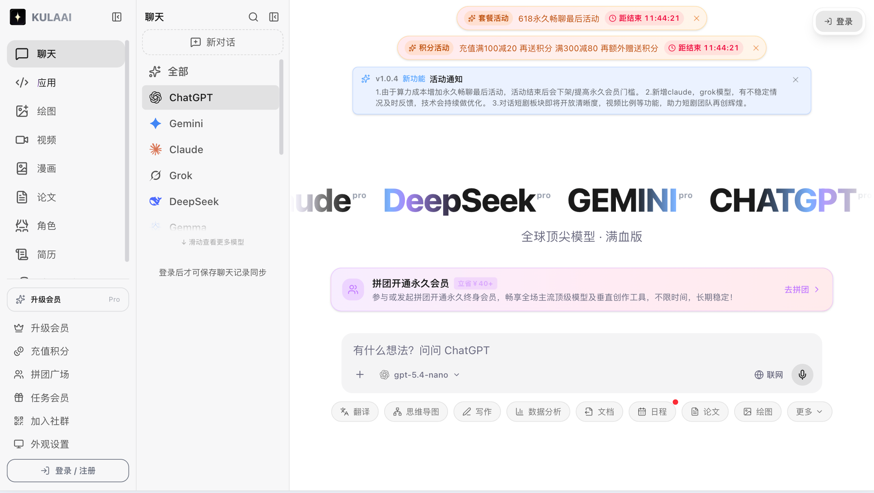The image size is (874, 493).
Task: Click the plus attachment icon in input box
Action: pos(360,374)
